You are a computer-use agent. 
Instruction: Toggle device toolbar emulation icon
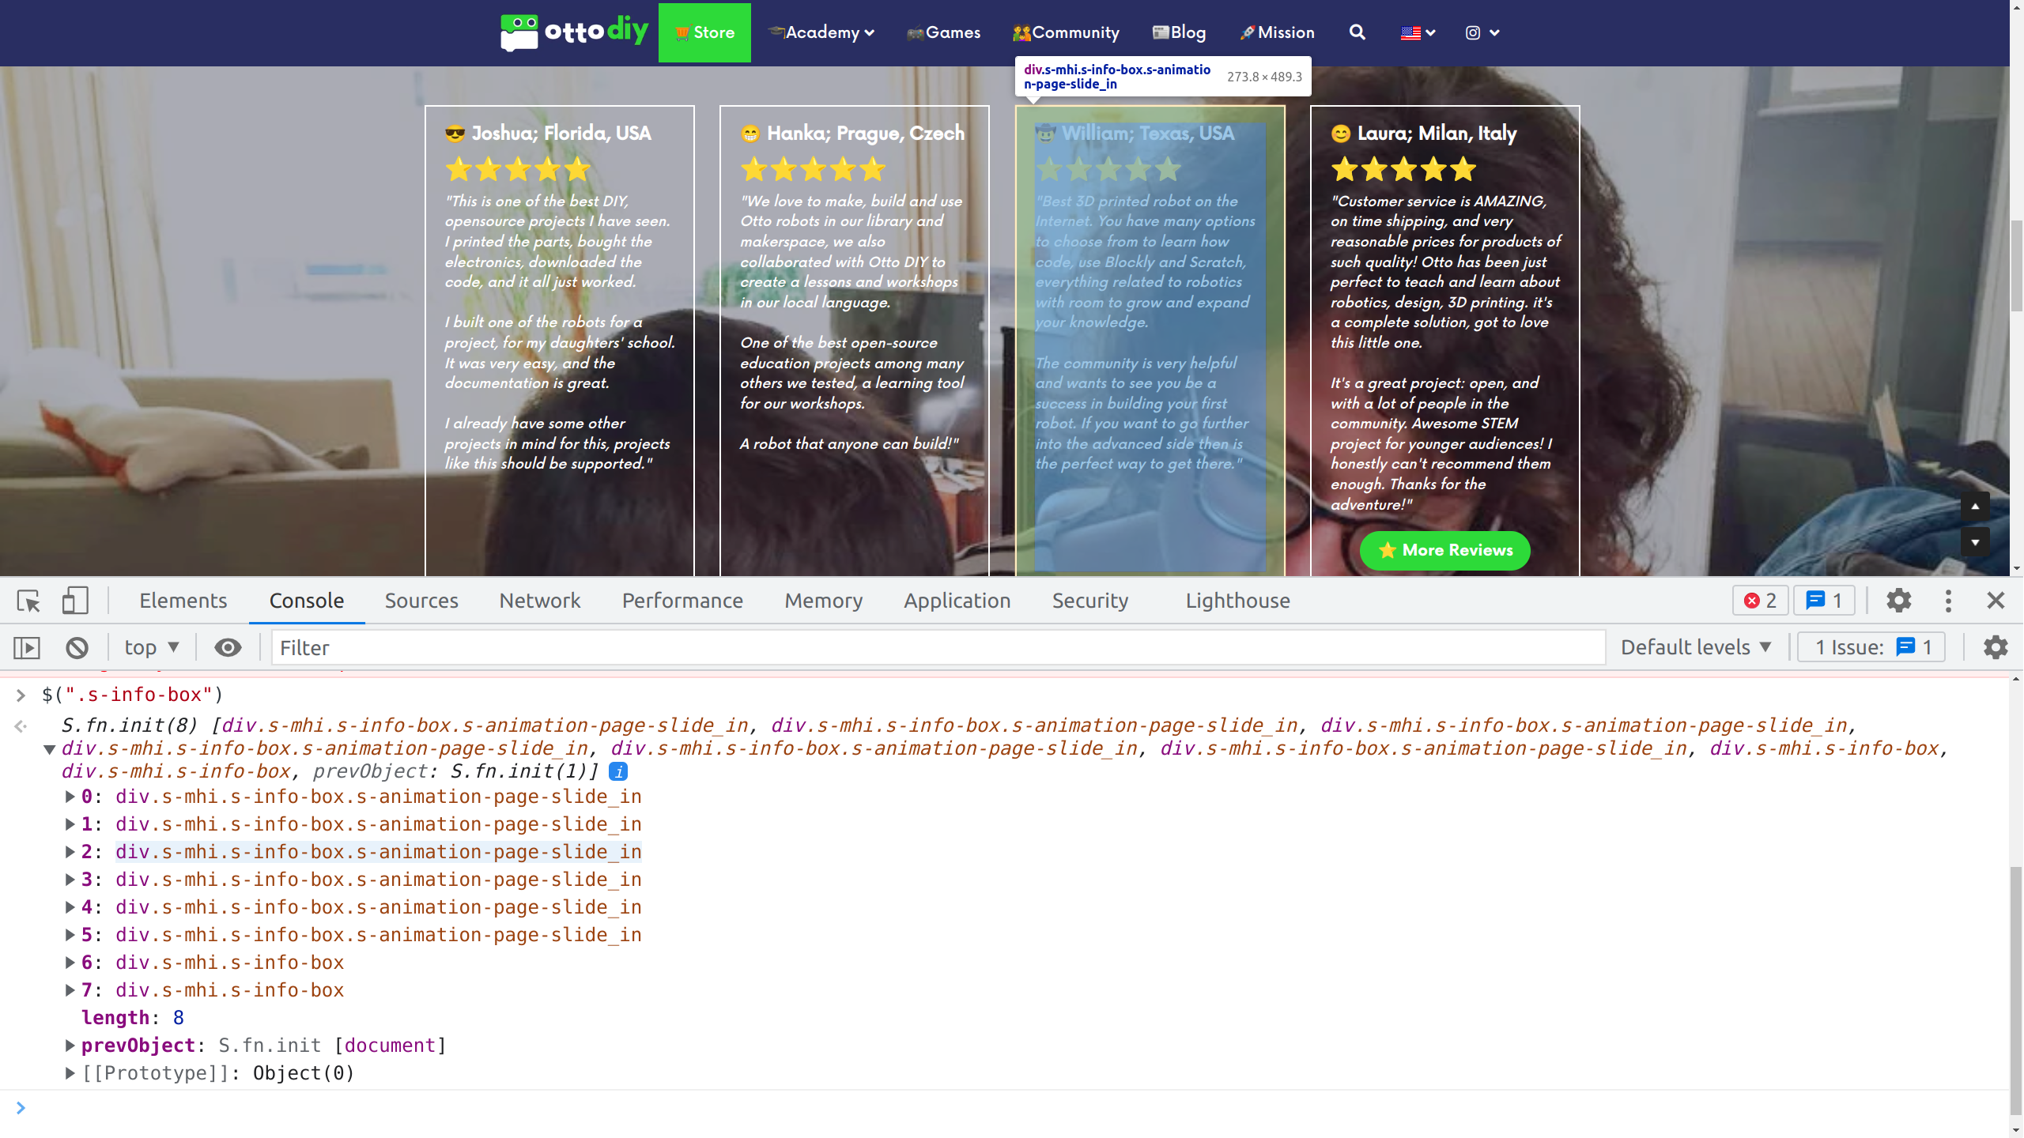click(x=75, y=601)
